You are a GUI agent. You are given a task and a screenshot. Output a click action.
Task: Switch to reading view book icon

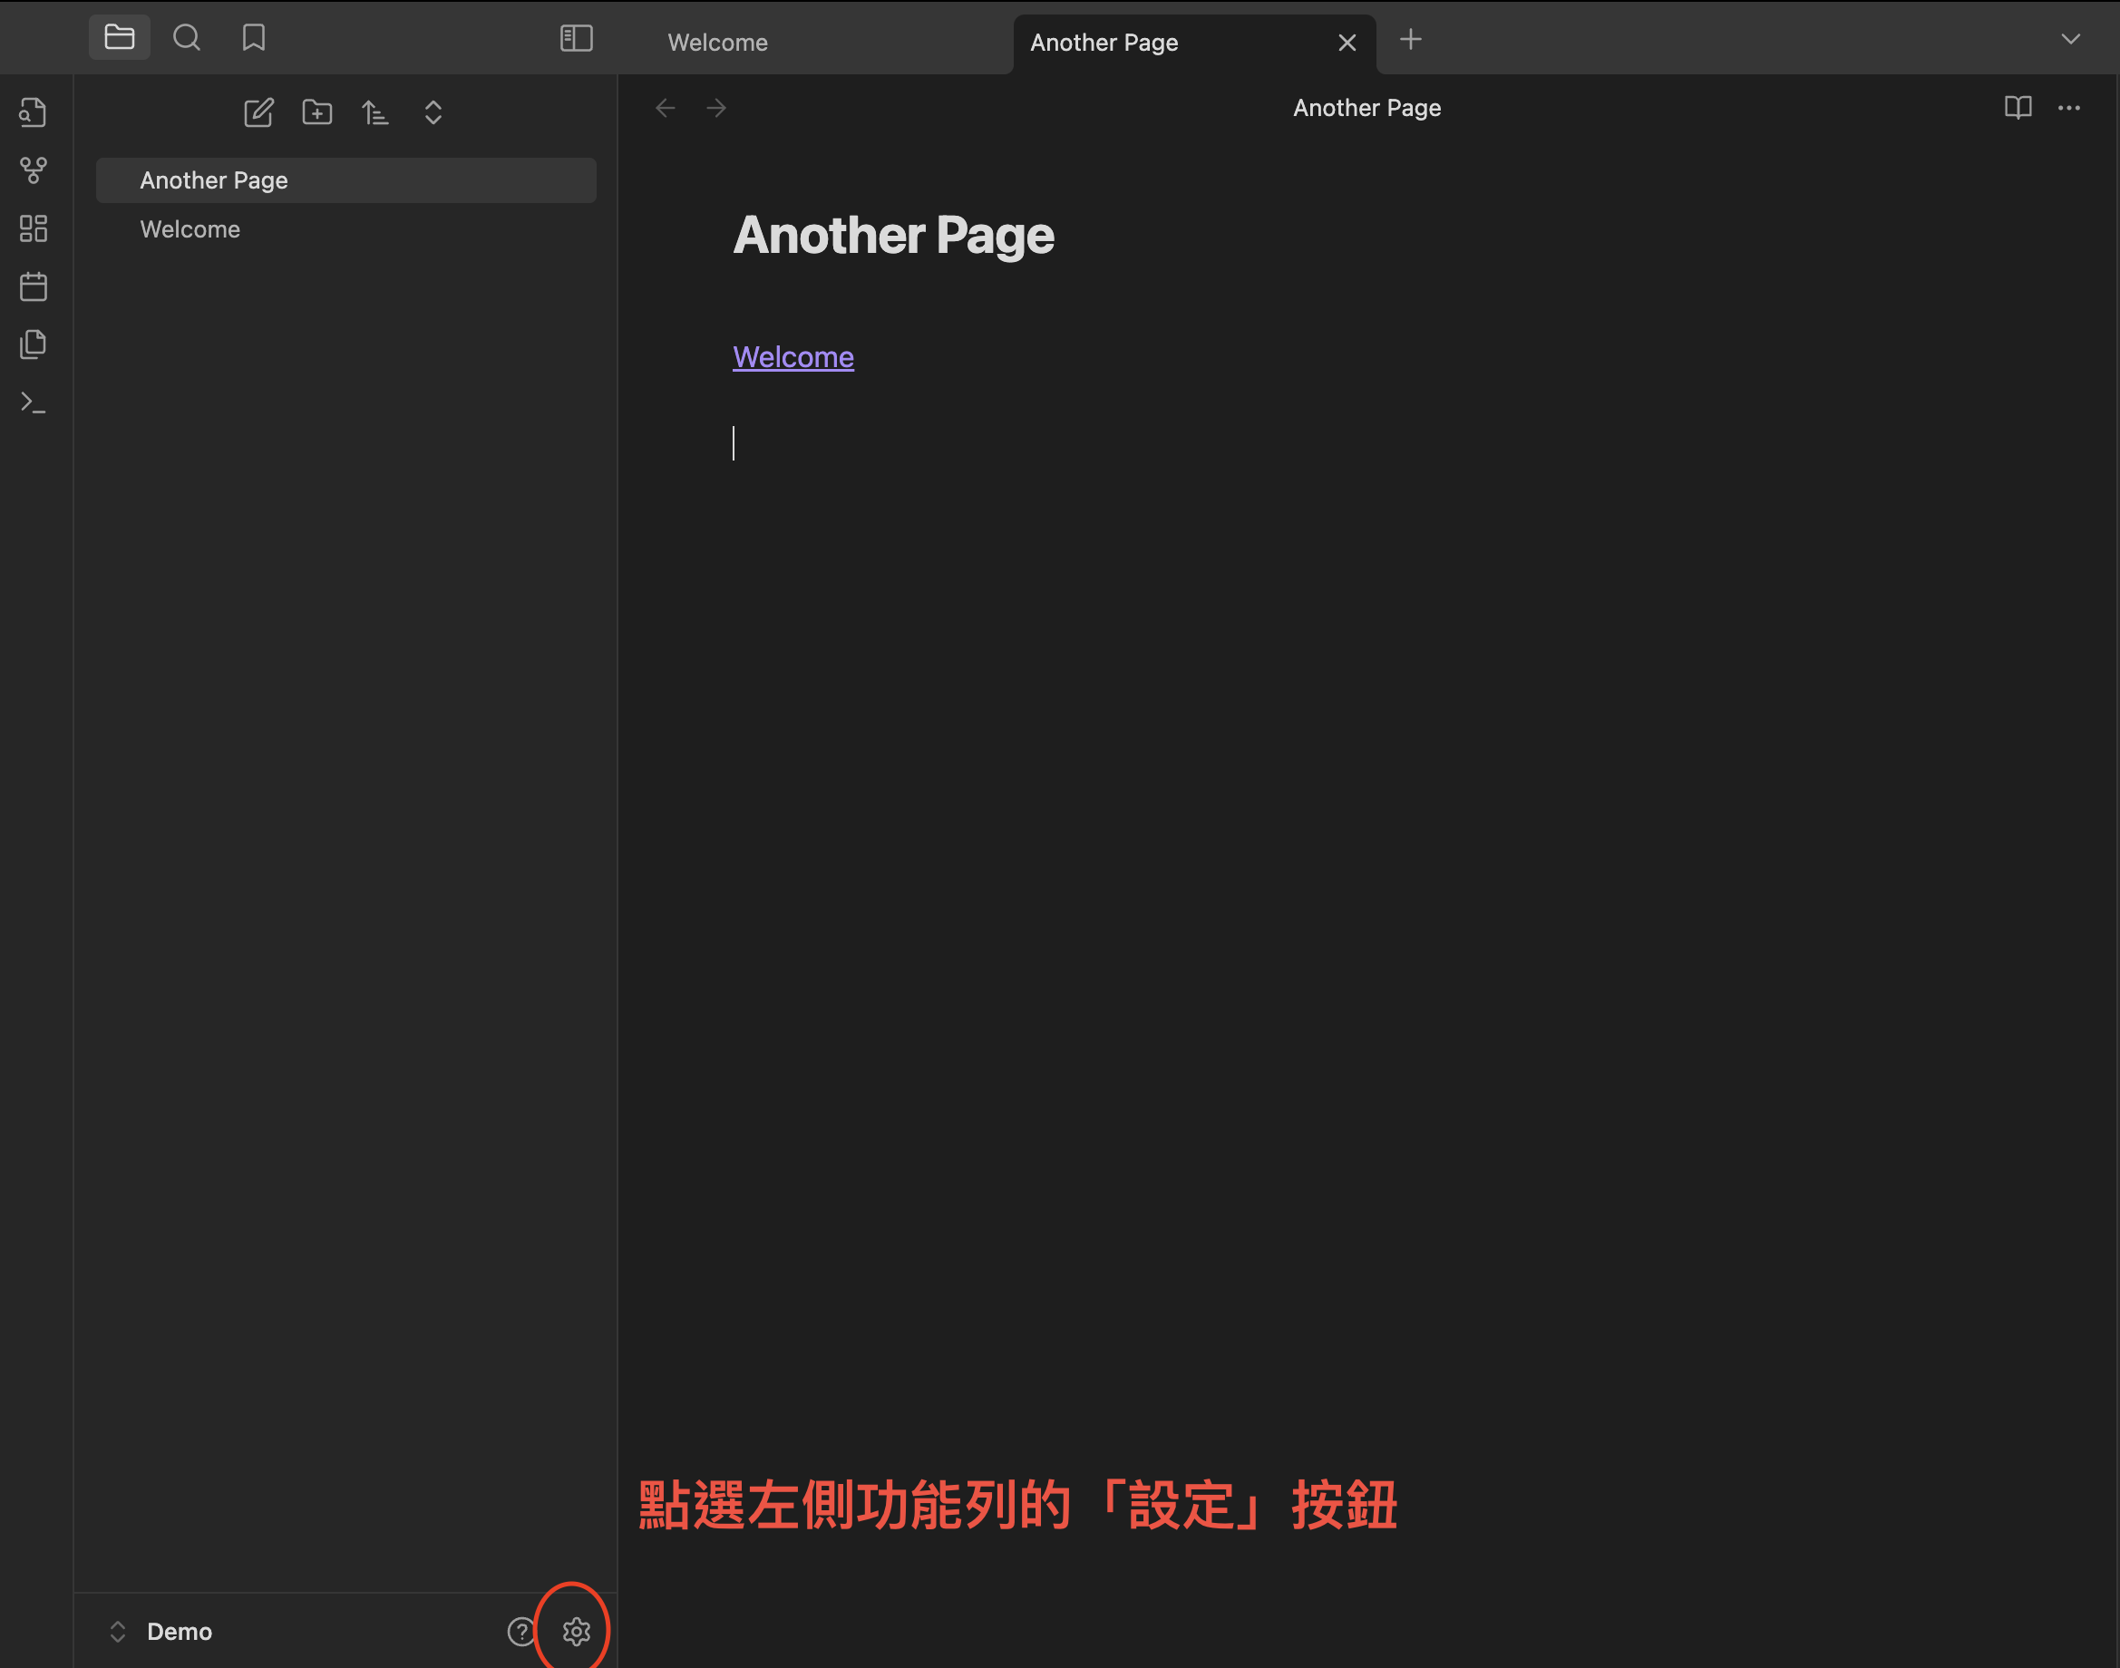point(2018,108)
